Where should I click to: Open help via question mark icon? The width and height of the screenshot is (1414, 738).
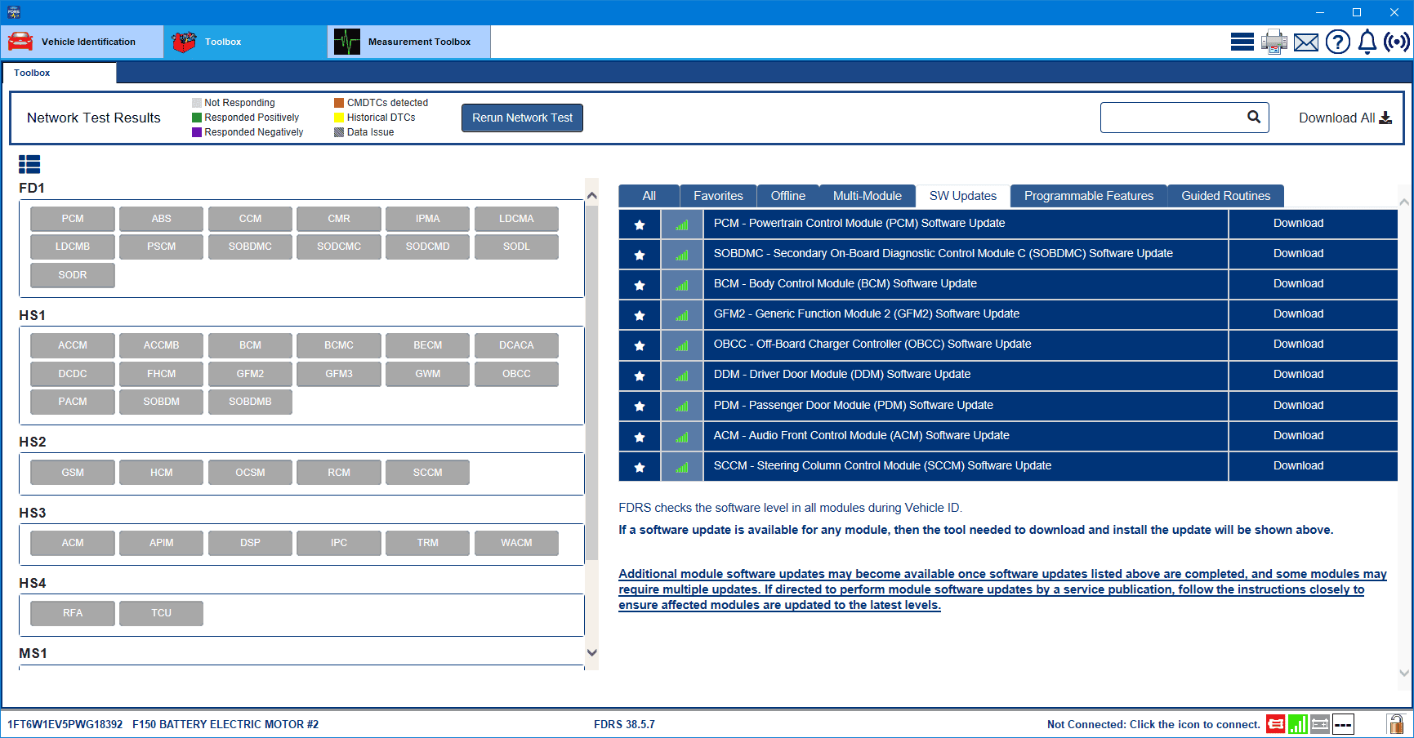[x=1337, y=42]
